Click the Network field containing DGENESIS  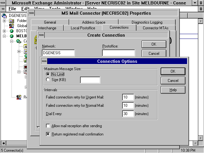coord(58,53)
